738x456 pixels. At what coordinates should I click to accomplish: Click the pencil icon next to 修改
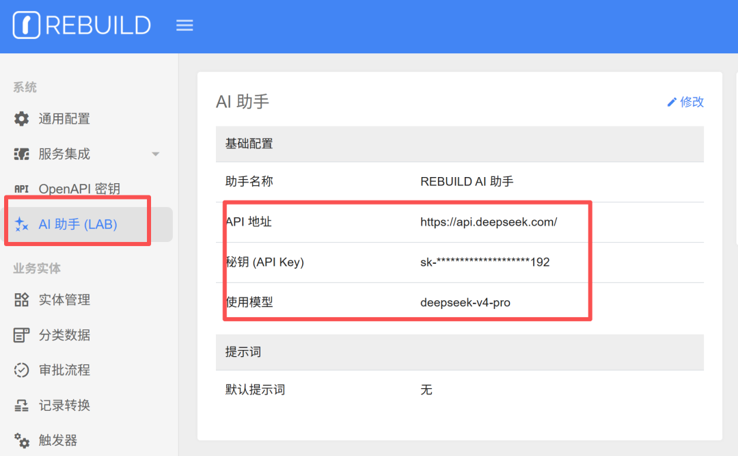pos(672,103)
